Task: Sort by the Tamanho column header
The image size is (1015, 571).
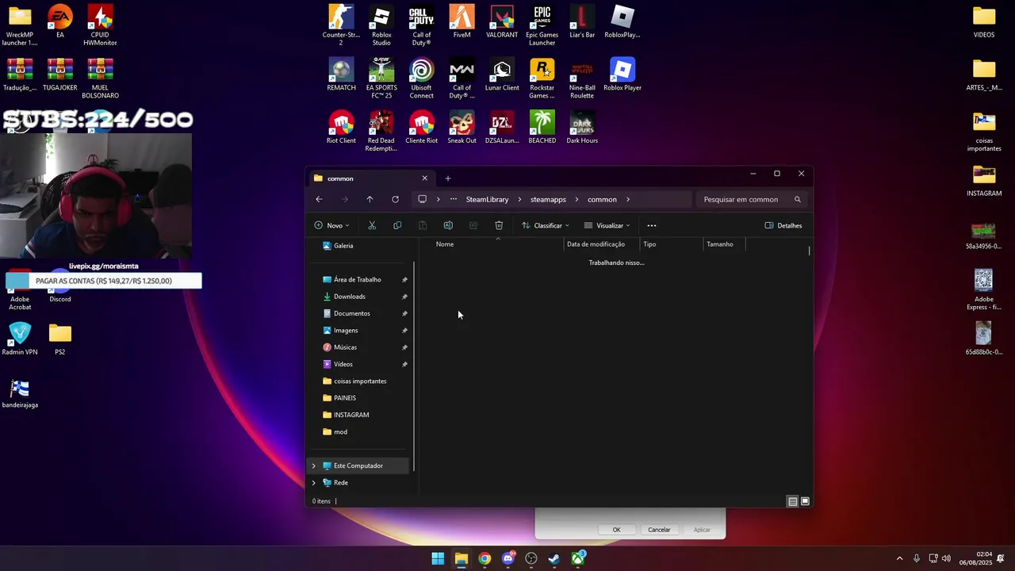Action: pyautogui.click(x=725, y=244)
